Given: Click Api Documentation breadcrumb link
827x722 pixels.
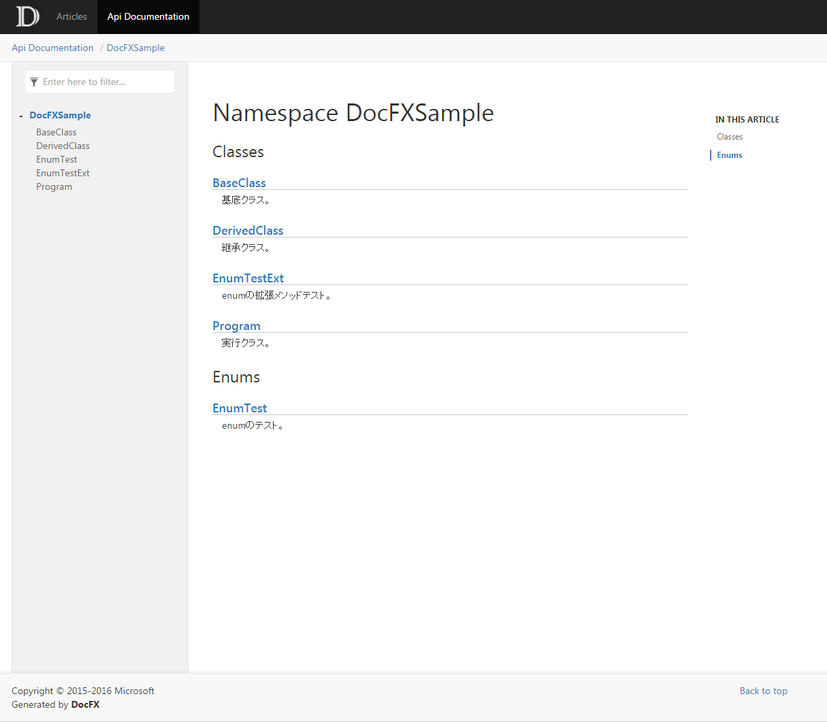Looking at the screenshot, I should pos(52,48).
